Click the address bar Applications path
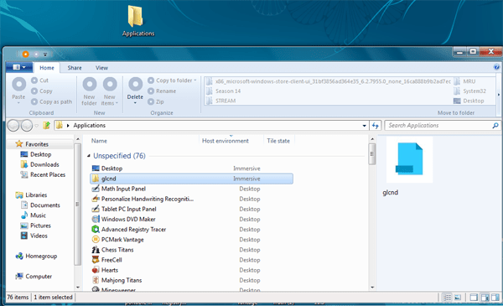 tap(89, 126)
